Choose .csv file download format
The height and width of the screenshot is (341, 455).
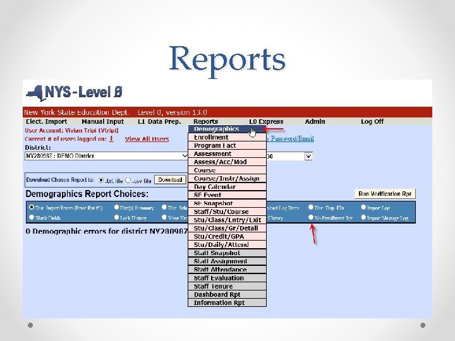tap(128, 180)
